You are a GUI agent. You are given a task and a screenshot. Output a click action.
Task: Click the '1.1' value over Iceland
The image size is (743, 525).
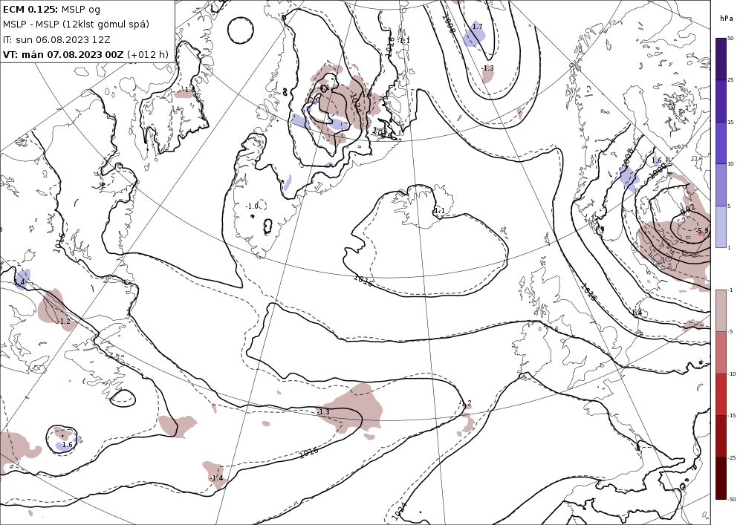coord(439,211)
